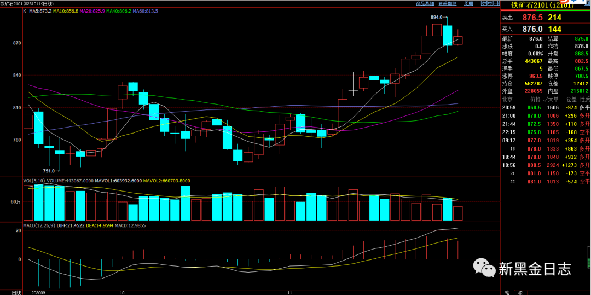Click the 内盘 value 215012
Viewport: 591px width, 295px height.
(x=579, y=91)
